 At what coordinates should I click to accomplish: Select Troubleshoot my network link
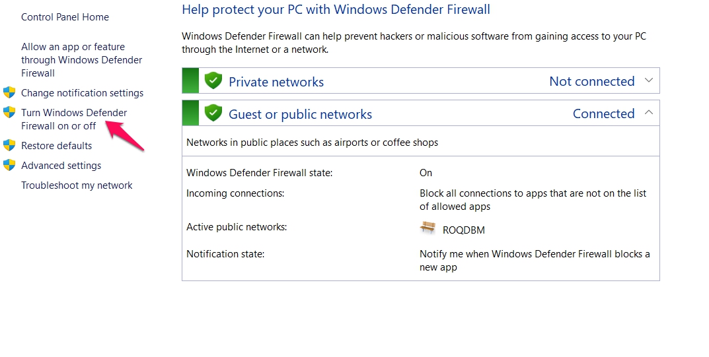click(77, 185)
